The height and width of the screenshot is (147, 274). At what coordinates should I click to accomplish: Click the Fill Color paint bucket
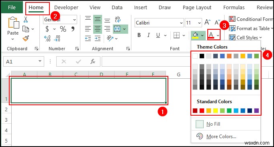tap(195, 35)
